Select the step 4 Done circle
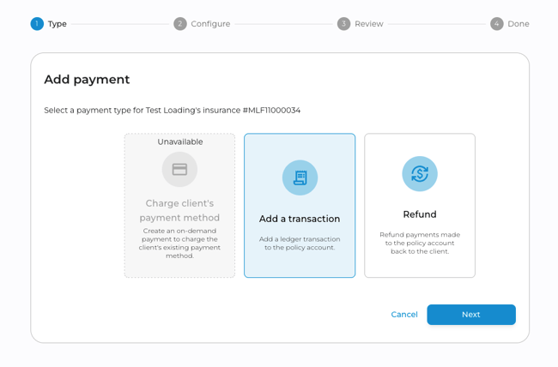The height and width of the screenshot is (367, 558). point(497,24)
